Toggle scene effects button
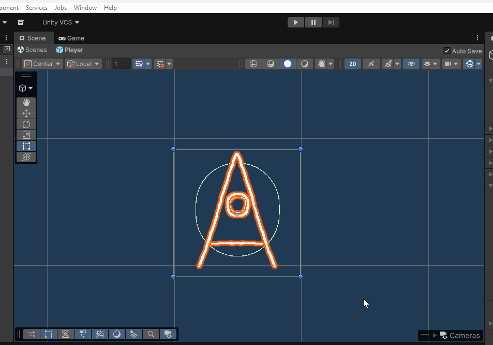This screenshot has height=345, width=493. 388,64
